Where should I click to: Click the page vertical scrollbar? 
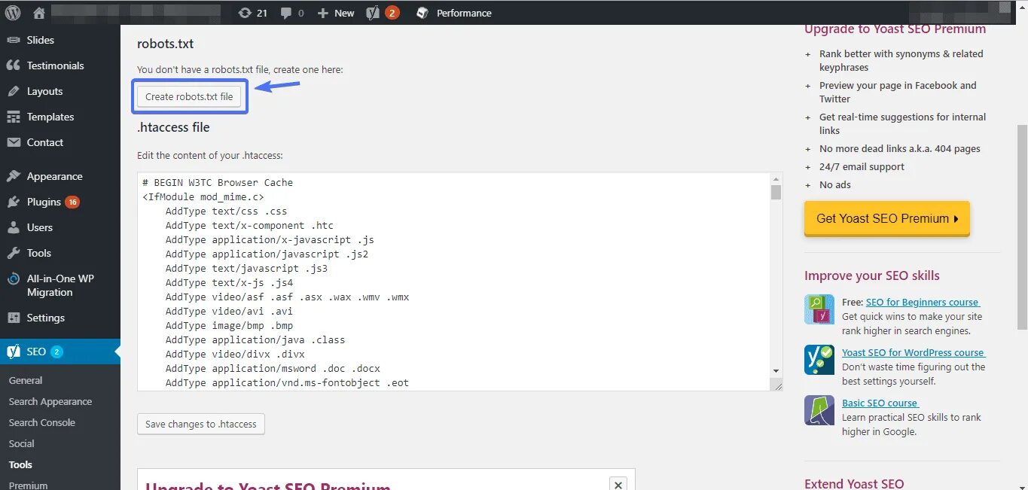pos(1022,226)
